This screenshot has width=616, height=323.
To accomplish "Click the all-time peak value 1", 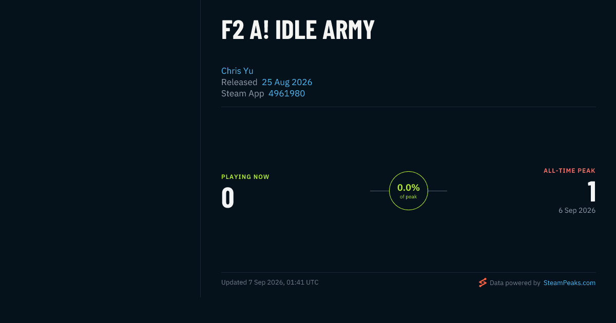I will click(x=592, y=192).
